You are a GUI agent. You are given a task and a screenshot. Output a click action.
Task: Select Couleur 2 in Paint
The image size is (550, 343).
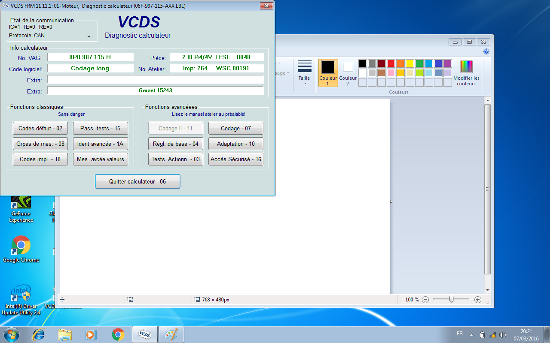[x=348, y=73]
